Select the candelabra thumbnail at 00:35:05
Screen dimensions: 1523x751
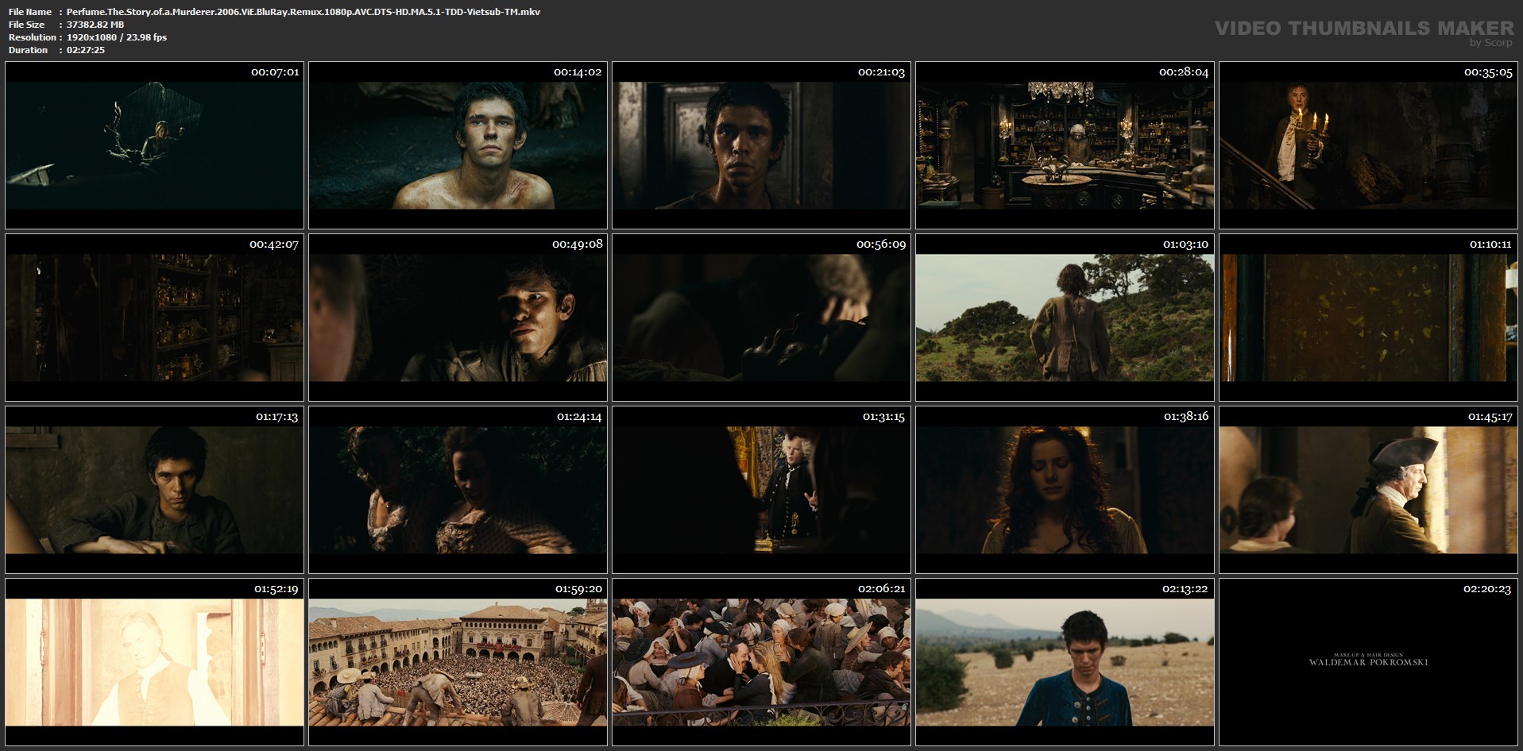tap(1368, 145)
